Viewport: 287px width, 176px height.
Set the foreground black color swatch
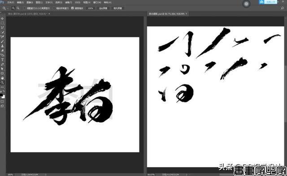[x=1, y=95]
